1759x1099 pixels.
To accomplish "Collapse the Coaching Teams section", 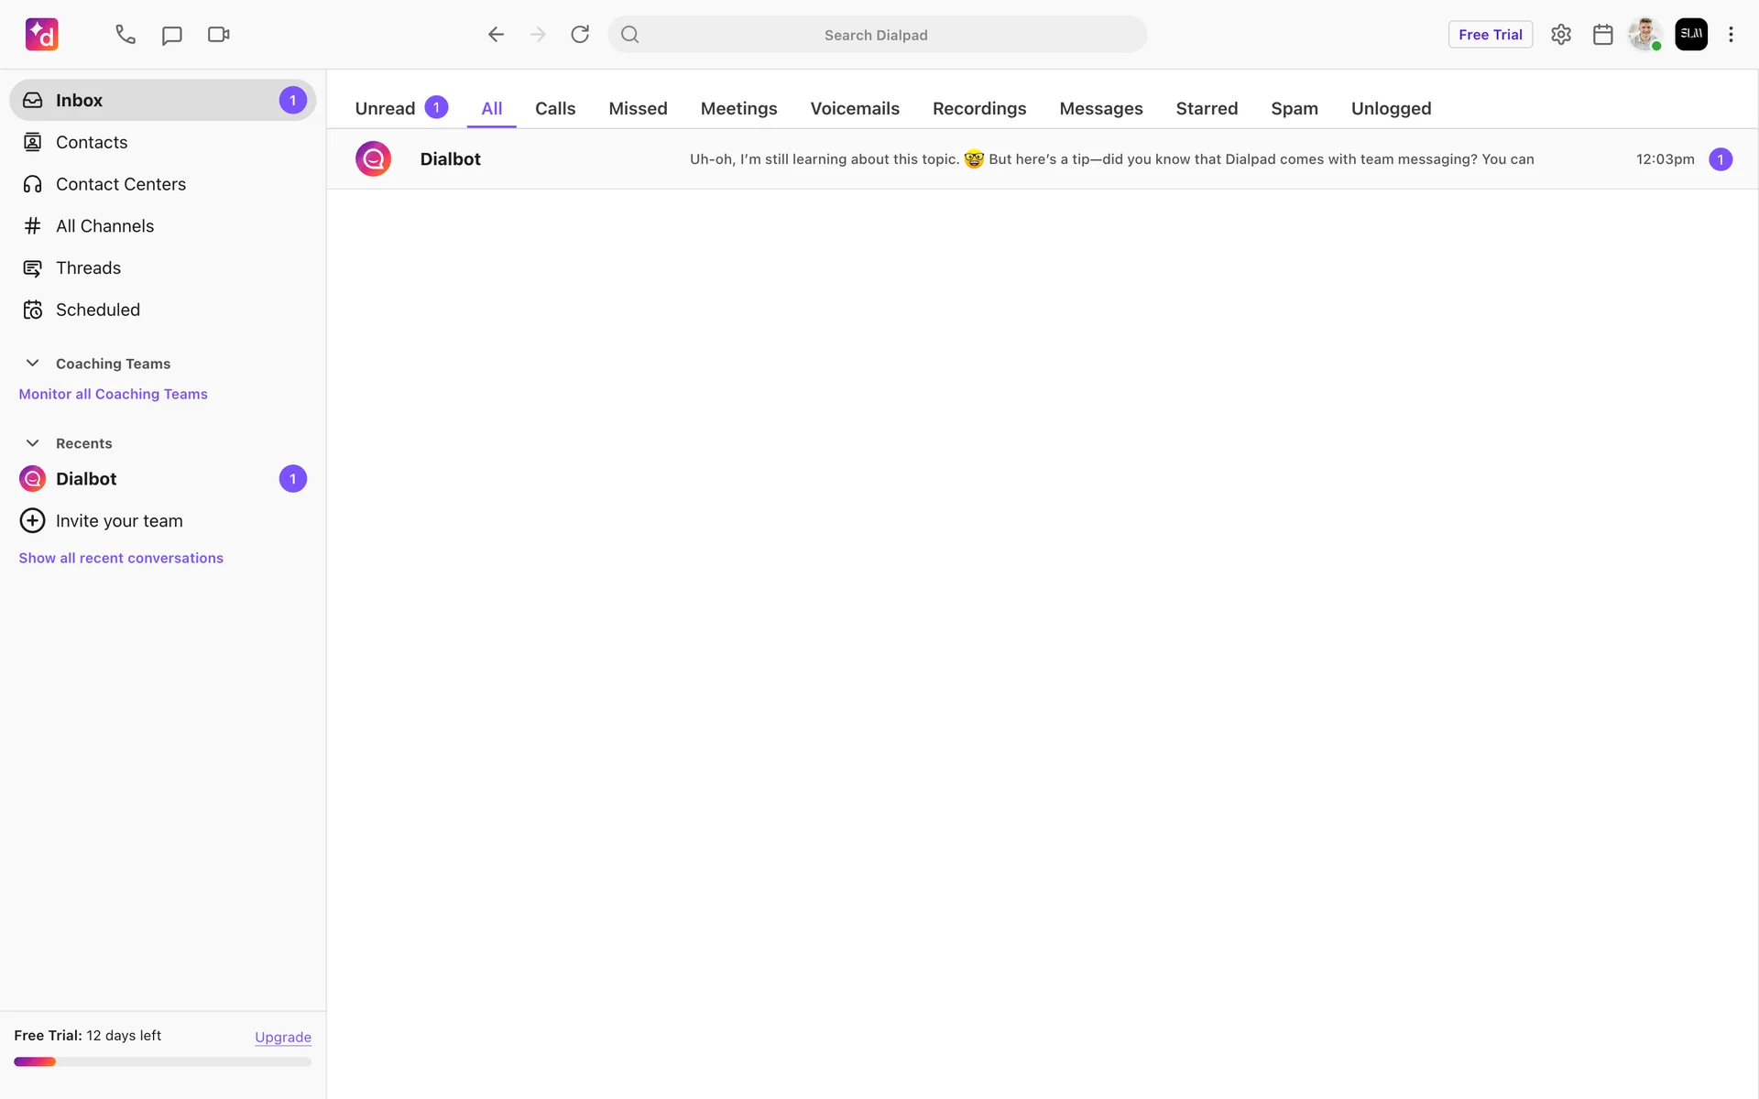I will (32, 364).
